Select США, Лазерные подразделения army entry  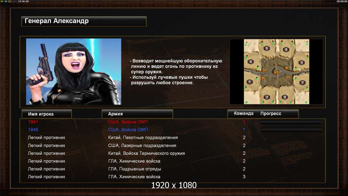pos(142,145)
